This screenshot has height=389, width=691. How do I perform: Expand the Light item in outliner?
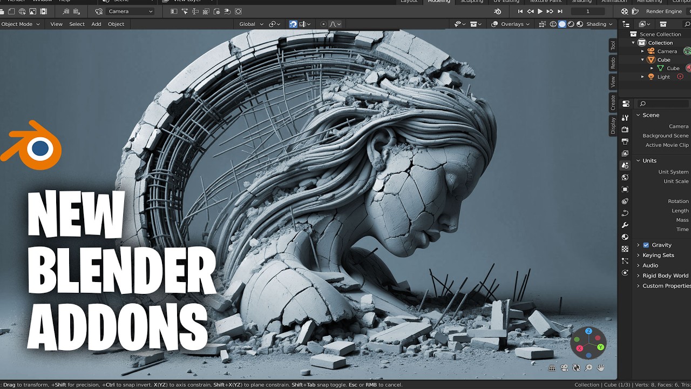click(642, 77)
